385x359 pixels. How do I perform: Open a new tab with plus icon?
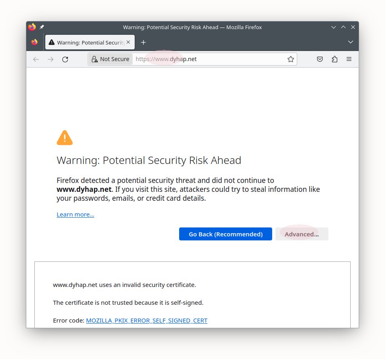(x=143, y=42)
